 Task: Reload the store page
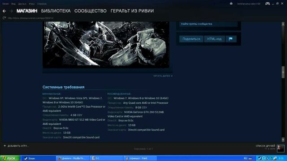(4, 18)
